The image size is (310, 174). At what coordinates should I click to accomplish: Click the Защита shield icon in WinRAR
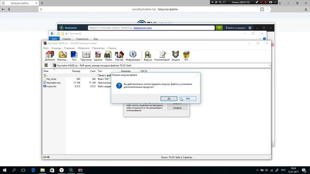pyautogui.click(x=175, y=56)
